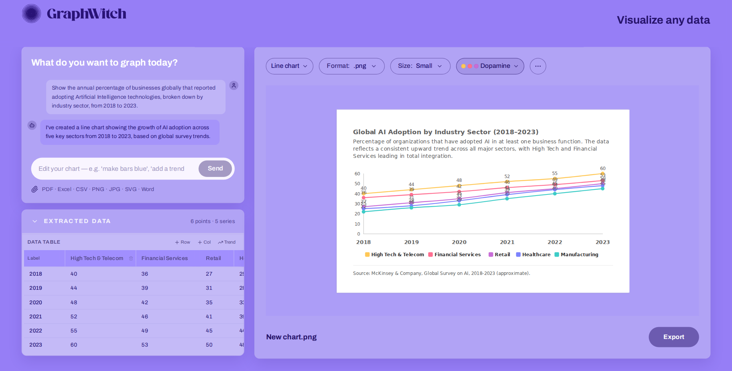Click the edit your chart input field
Screen dimensions: 732x371
(115, 169)
